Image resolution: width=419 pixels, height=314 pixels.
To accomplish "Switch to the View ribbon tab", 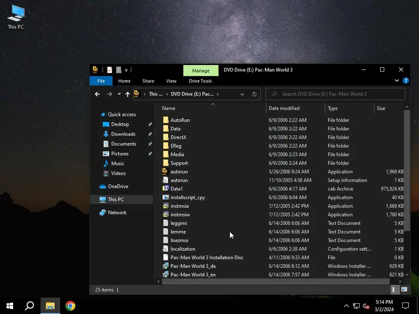I will click(171, 81).
